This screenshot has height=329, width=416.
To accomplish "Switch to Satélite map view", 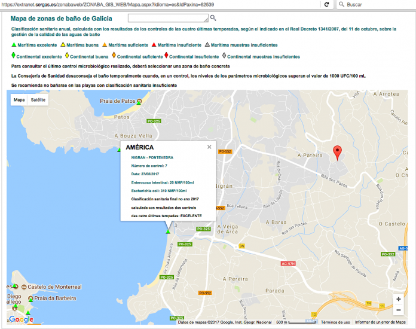I will click(38, 100).
